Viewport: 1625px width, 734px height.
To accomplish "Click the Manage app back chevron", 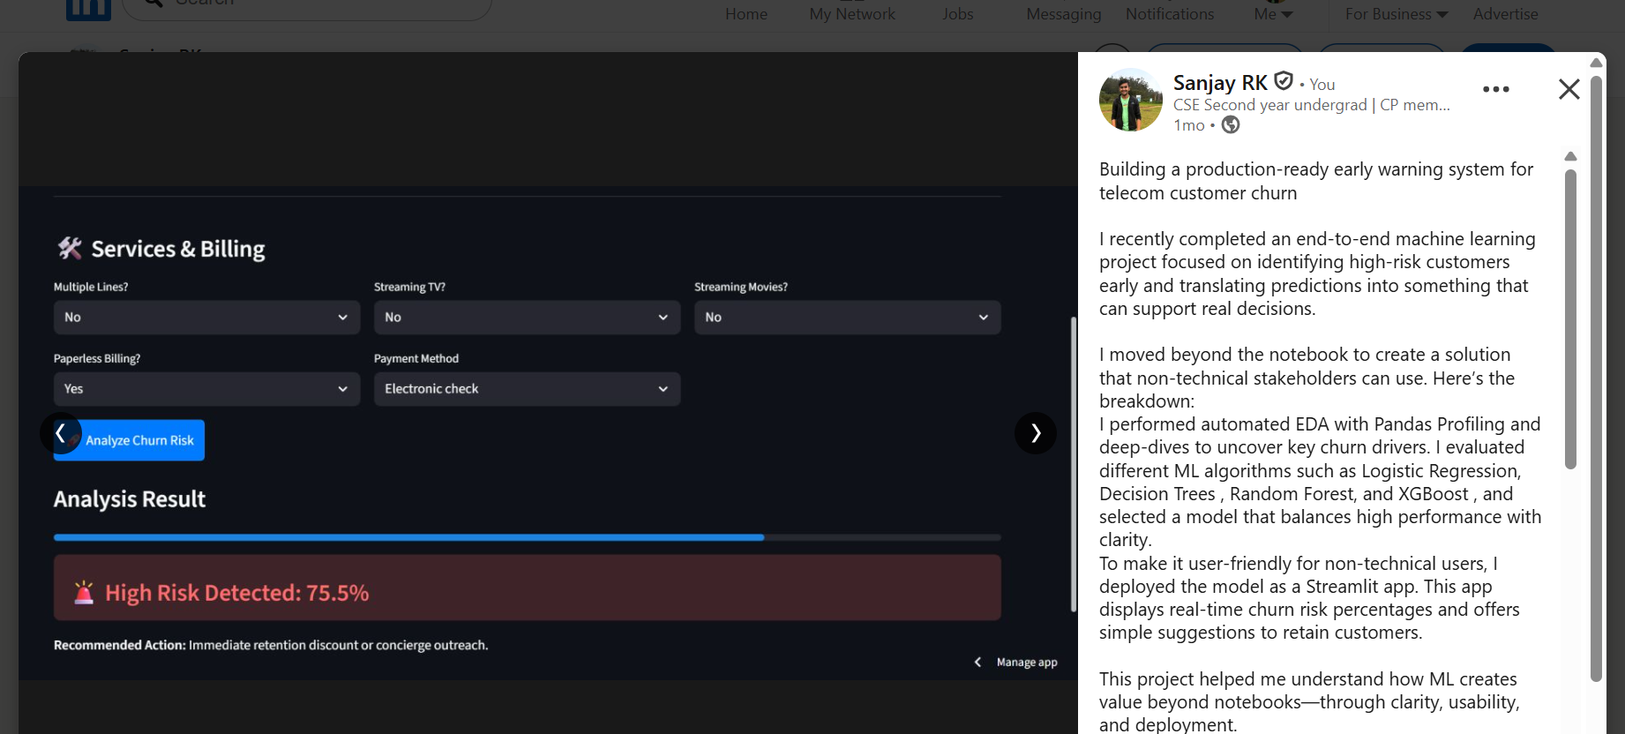I will (977, 662).
